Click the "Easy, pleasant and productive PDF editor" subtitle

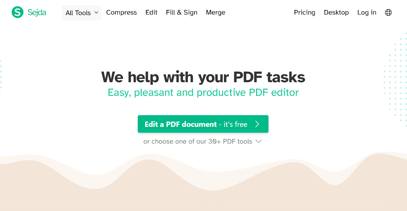[x=203, y=93]
